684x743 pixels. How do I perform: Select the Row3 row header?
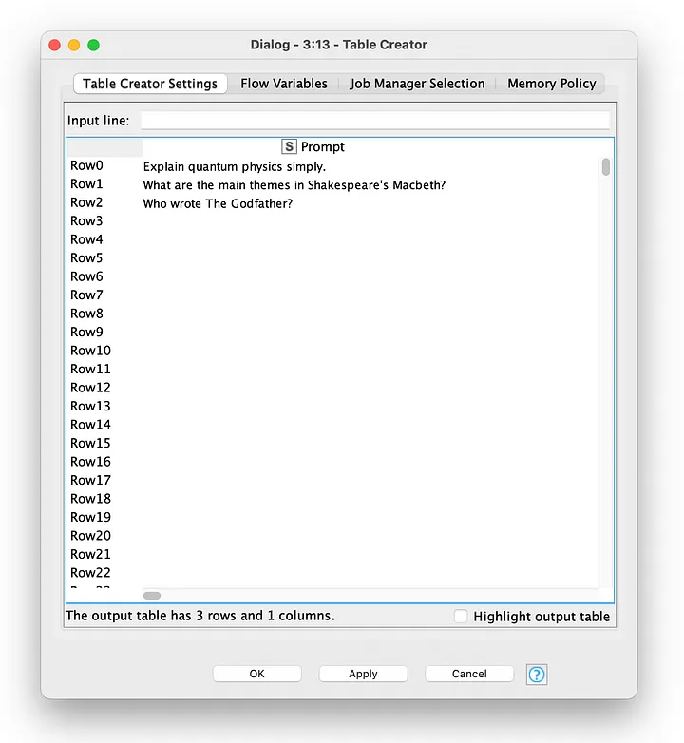(x=86, y=221)
